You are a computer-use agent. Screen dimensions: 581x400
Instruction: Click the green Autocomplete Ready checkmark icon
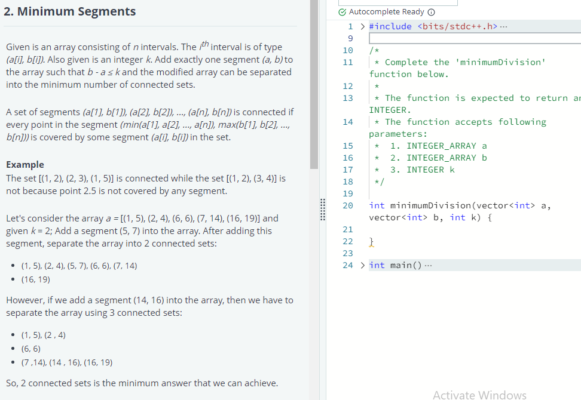[343, 12]
